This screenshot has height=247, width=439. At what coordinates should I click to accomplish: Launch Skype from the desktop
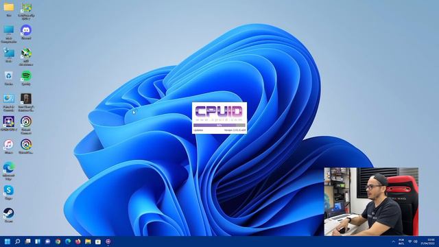coord(9,191)
